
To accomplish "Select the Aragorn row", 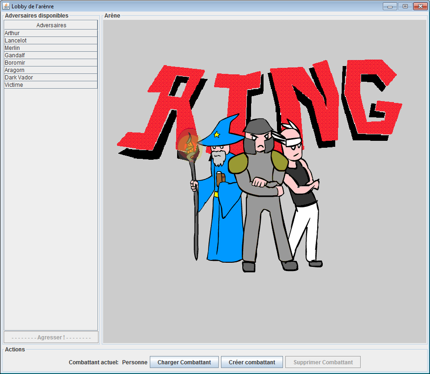I will coord(51,70).
